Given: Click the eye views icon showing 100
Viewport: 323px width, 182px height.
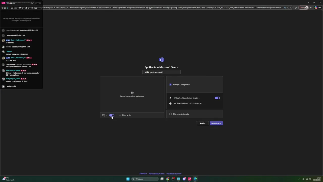Looking at the screenshot, I should pos(12,8).
